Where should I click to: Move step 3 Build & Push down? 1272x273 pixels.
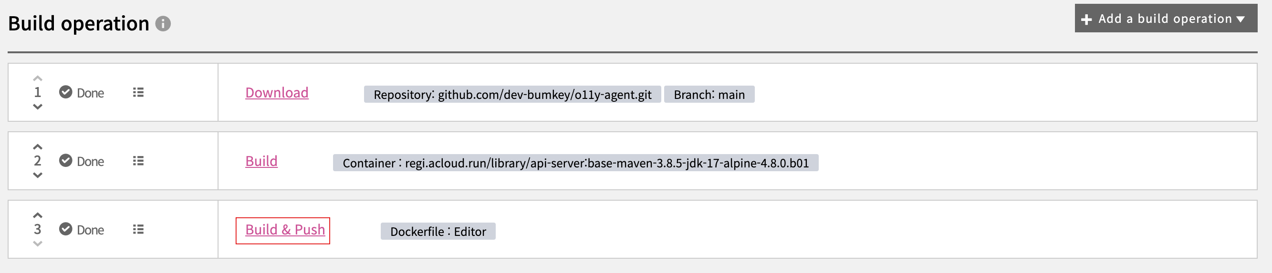click(x=38, y=244)
